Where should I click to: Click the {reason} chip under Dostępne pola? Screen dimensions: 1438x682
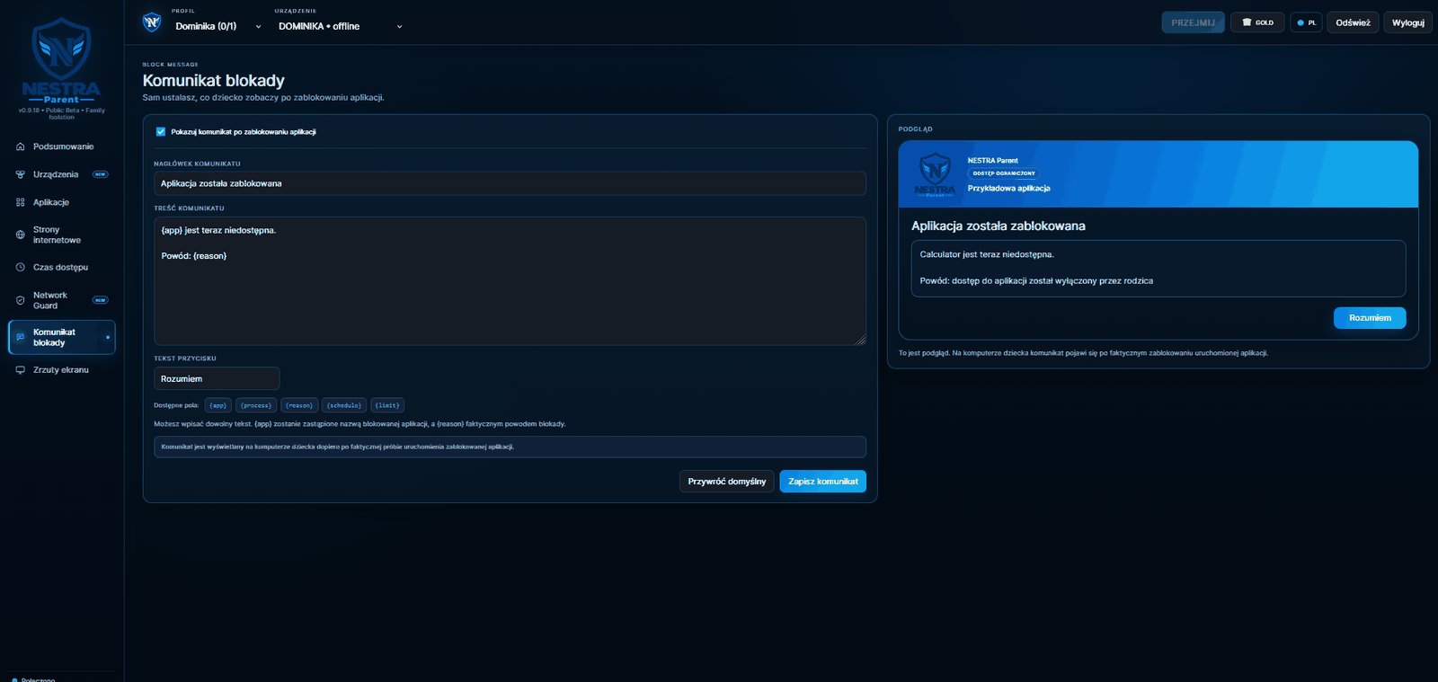tap(299, 405)
